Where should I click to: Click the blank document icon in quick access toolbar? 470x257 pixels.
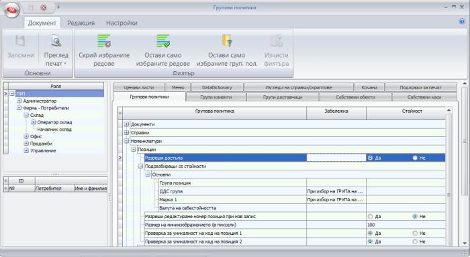coord(31,8)
